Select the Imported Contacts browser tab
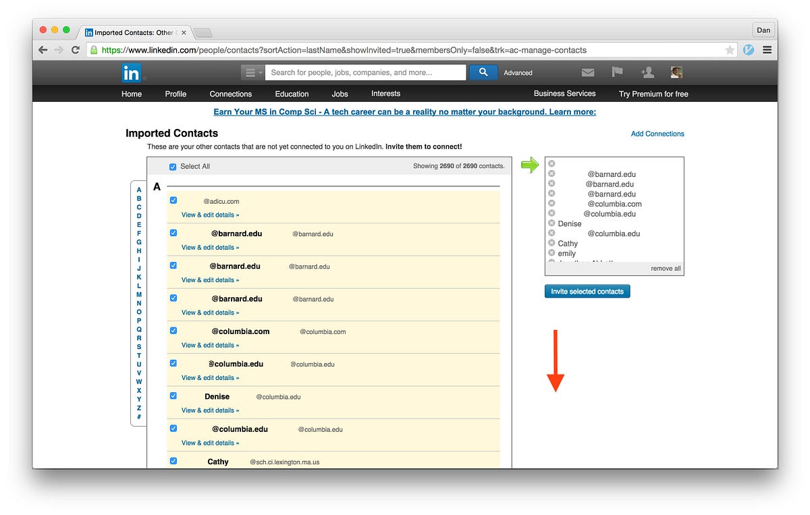 click(134, 32)
